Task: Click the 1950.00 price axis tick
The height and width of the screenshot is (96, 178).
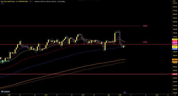Action: 175,33
